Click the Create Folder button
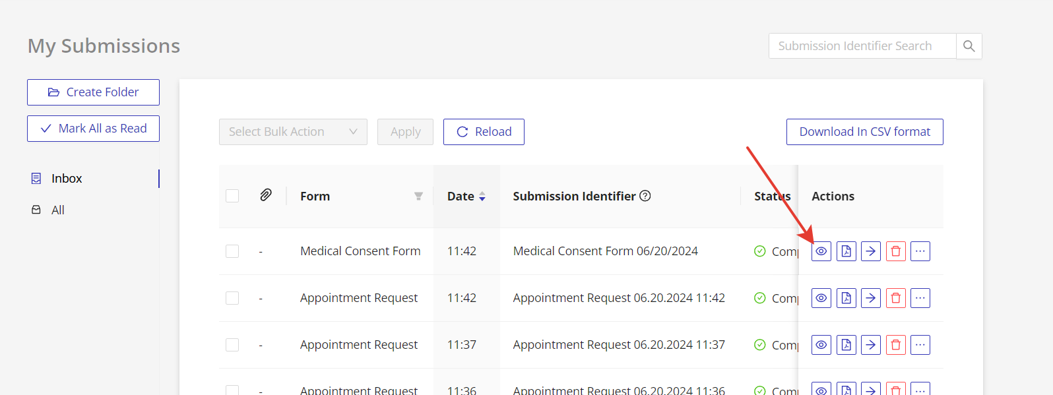 (x=93, y=92)
